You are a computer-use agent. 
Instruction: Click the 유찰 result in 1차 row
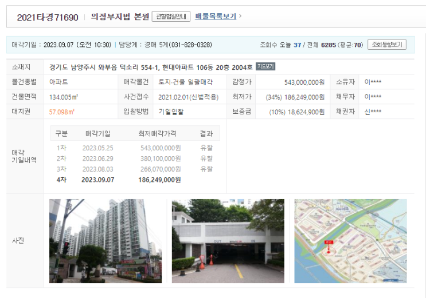[206, 148]
